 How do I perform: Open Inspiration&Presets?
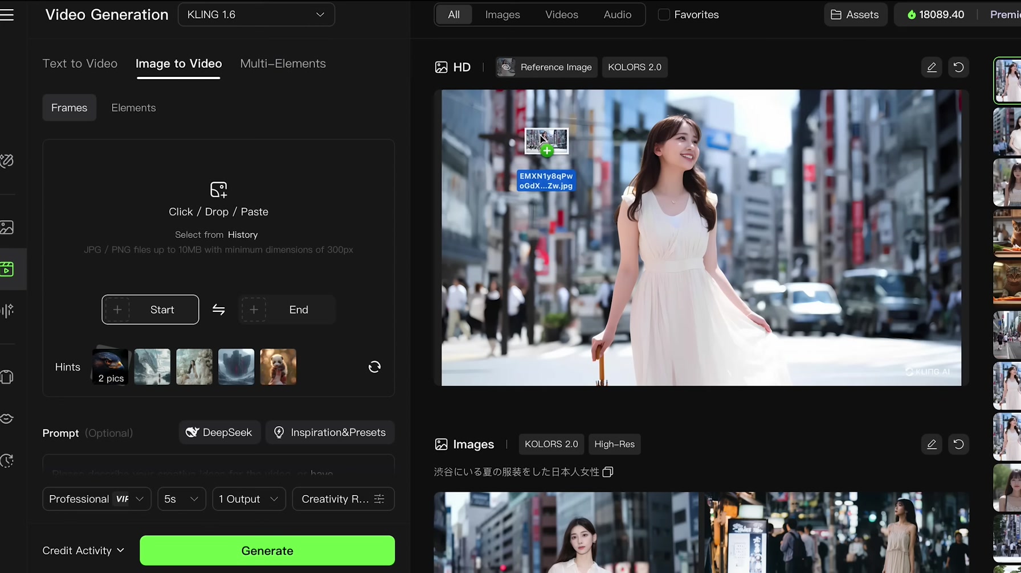tap(330, 432)
